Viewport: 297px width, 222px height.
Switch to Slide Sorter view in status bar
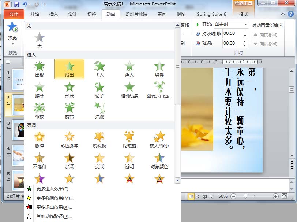pyautogui.click(x=198, y=196)
